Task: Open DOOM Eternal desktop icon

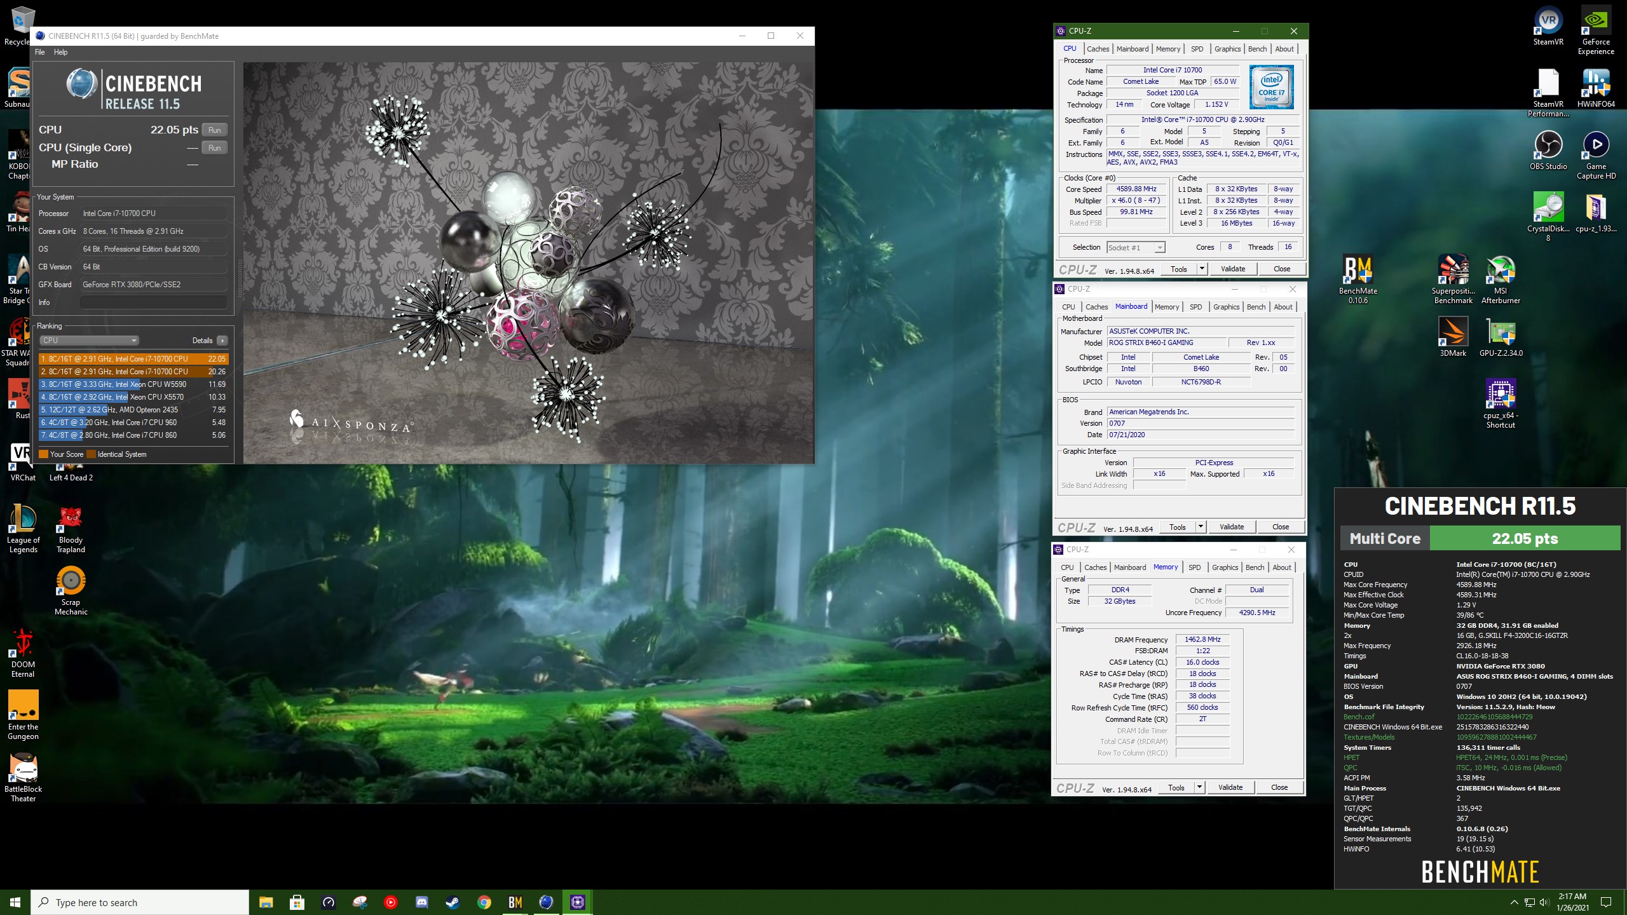Action: pyautogui.click(x=24, y=653)
